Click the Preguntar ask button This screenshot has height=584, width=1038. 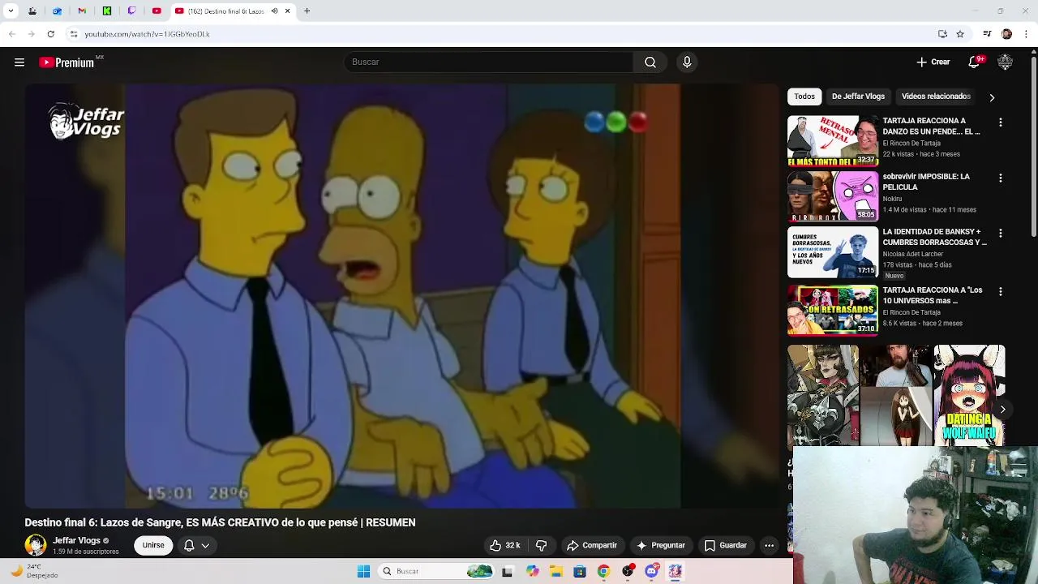click(x=661, y=546)
